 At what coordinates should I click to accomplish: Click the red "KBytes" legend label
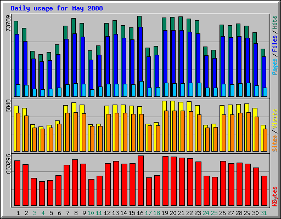(274, 197)
